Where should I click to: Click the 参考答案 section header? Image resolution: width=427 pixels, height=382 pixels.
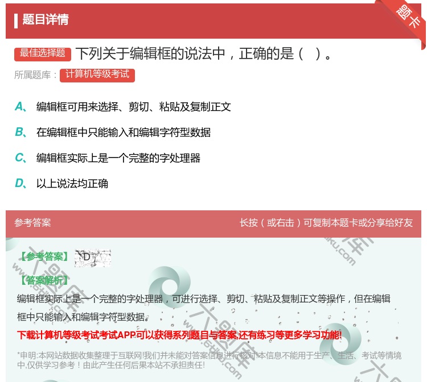click(32, 223)
